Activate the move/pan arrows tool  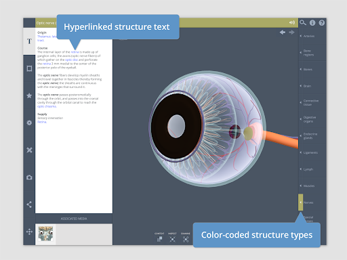tap(29, 232)
